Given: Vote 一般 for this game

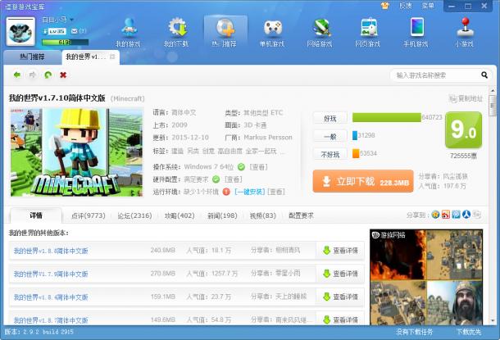Looking at the screenshot, I should pyautogui.click(x=330, y=136).
